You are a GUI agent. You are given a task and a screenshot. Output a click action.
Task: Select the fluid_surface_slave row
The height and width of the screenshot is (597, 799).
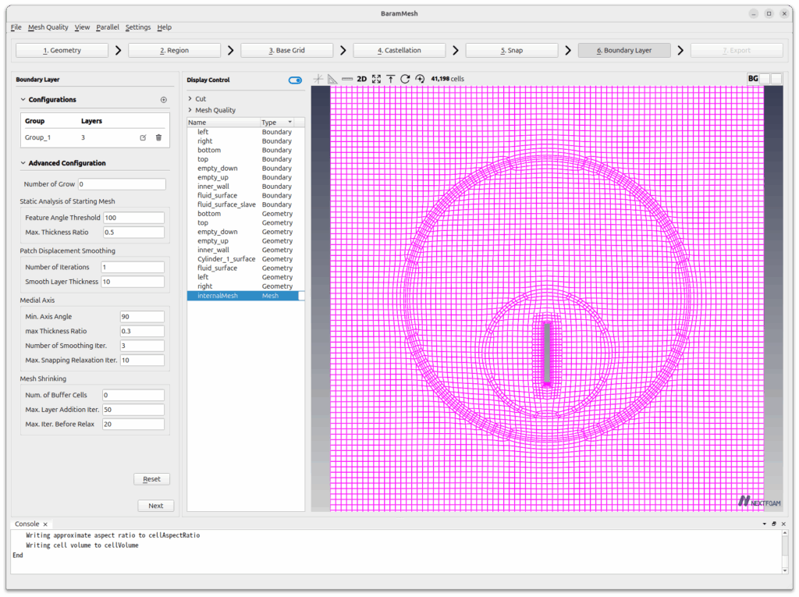(x=246, y=204)
